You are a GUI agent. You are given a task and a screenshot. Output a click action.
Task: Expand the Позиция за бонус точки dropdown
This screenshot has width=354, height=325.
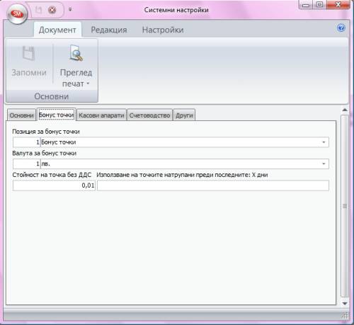[x=324, y=142]
